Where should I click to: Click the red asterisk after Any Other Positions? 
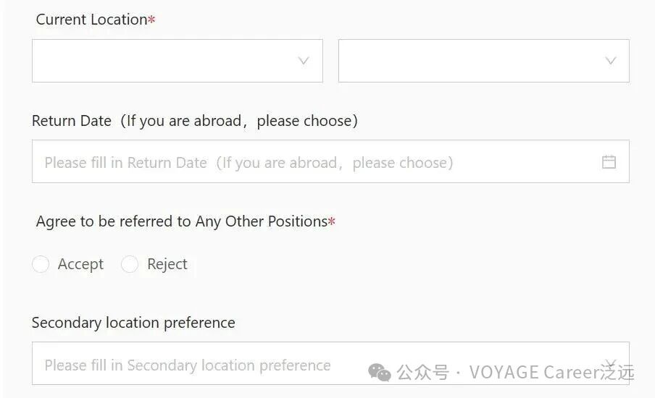point(332,221)
